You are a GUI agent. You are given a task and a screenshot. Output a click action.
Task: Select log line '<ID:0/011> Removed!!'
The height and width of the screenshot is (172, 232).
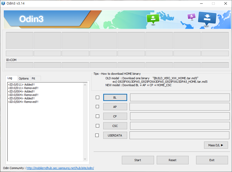[x=23, y=88]
